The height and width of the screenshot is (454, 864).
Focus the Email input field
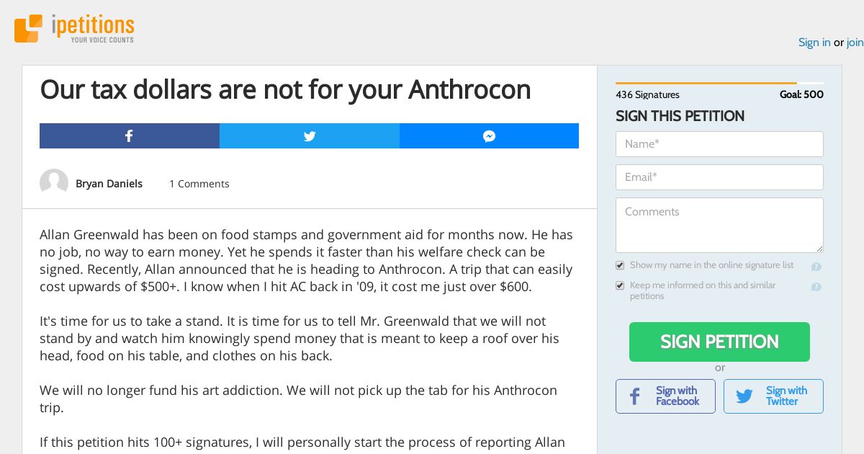pos(719,177)
